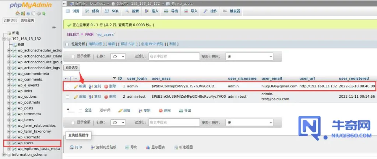Click the red delete icon for admin-test row

pyautogui.click(x=106, y=97)
